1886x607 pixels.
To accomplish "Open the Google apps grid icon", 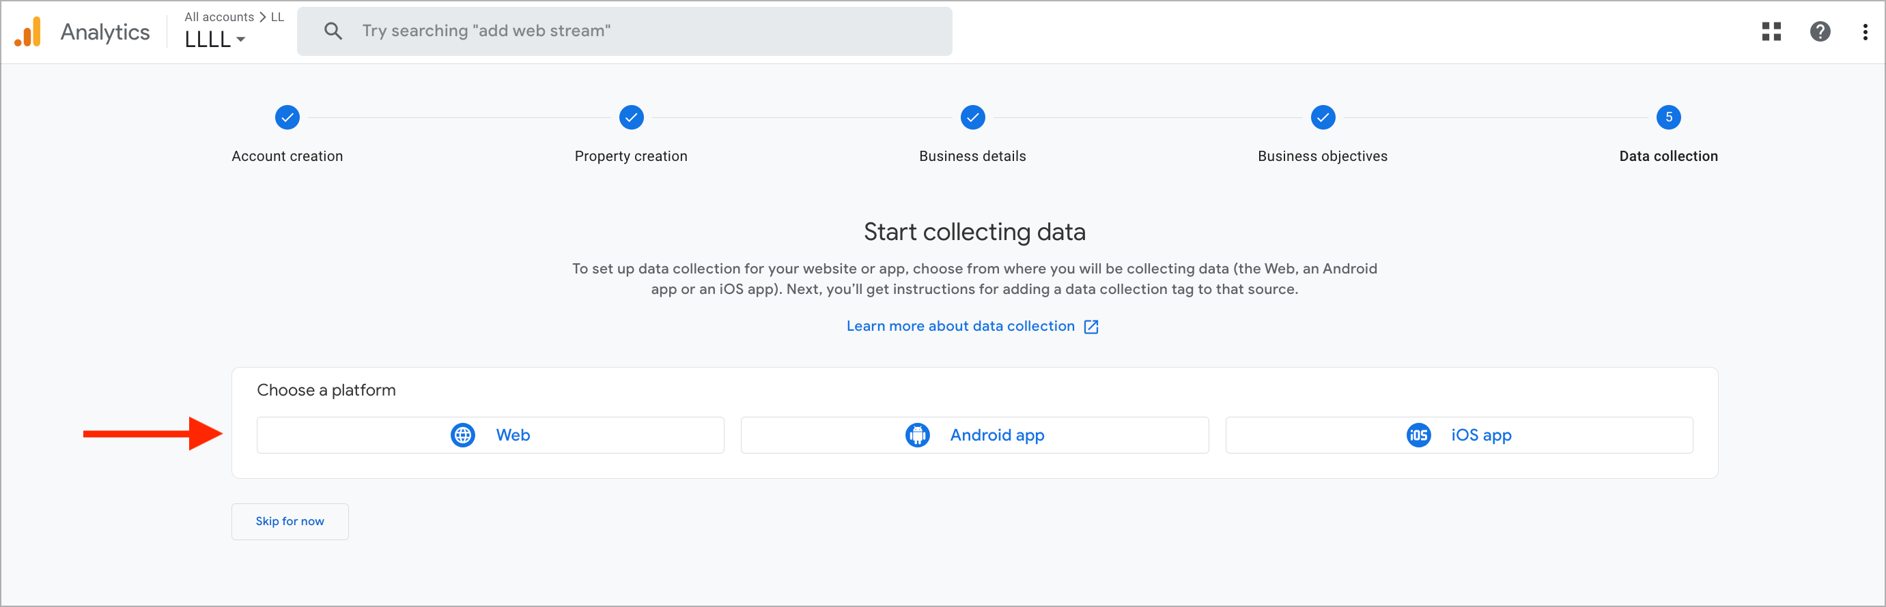I will (1771, 31).
